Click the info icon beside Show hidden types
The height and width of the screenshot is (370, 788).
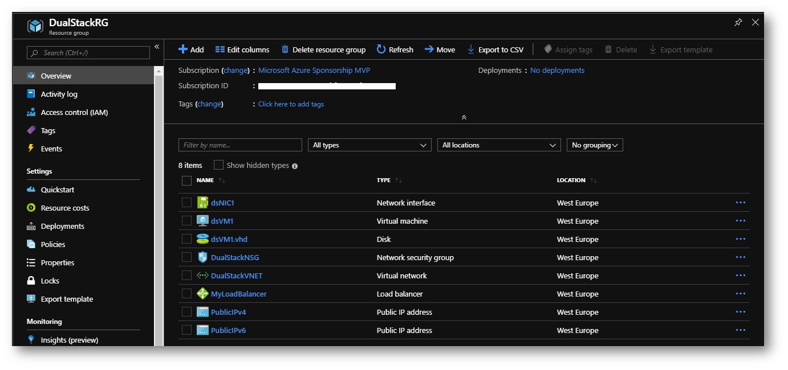[x=295, y=166]
